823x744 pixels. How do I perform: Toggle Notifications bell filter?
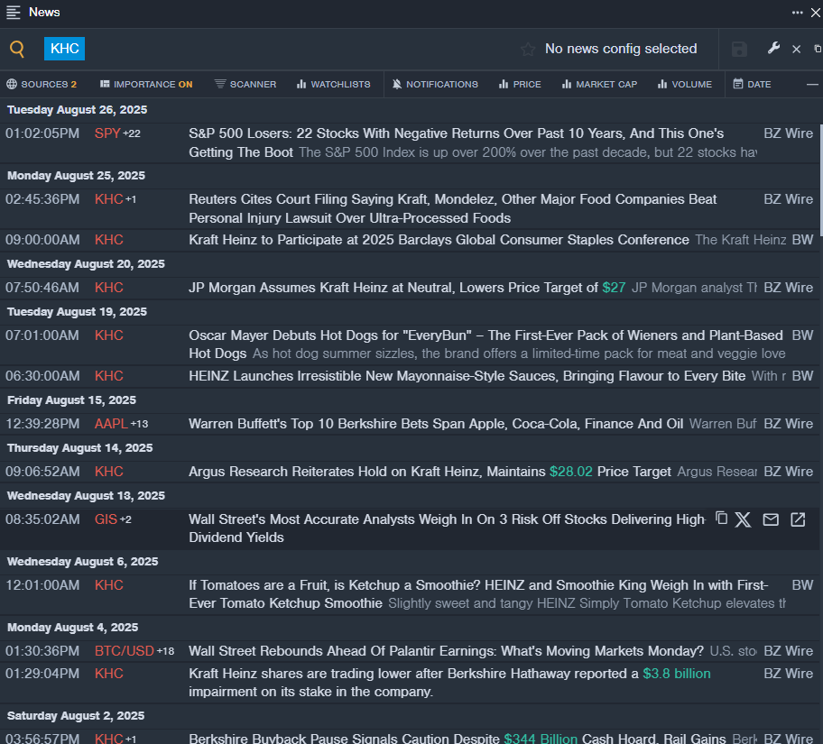(435, 85)
